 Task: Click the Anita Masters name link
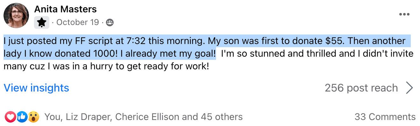[x=65, y=9]
